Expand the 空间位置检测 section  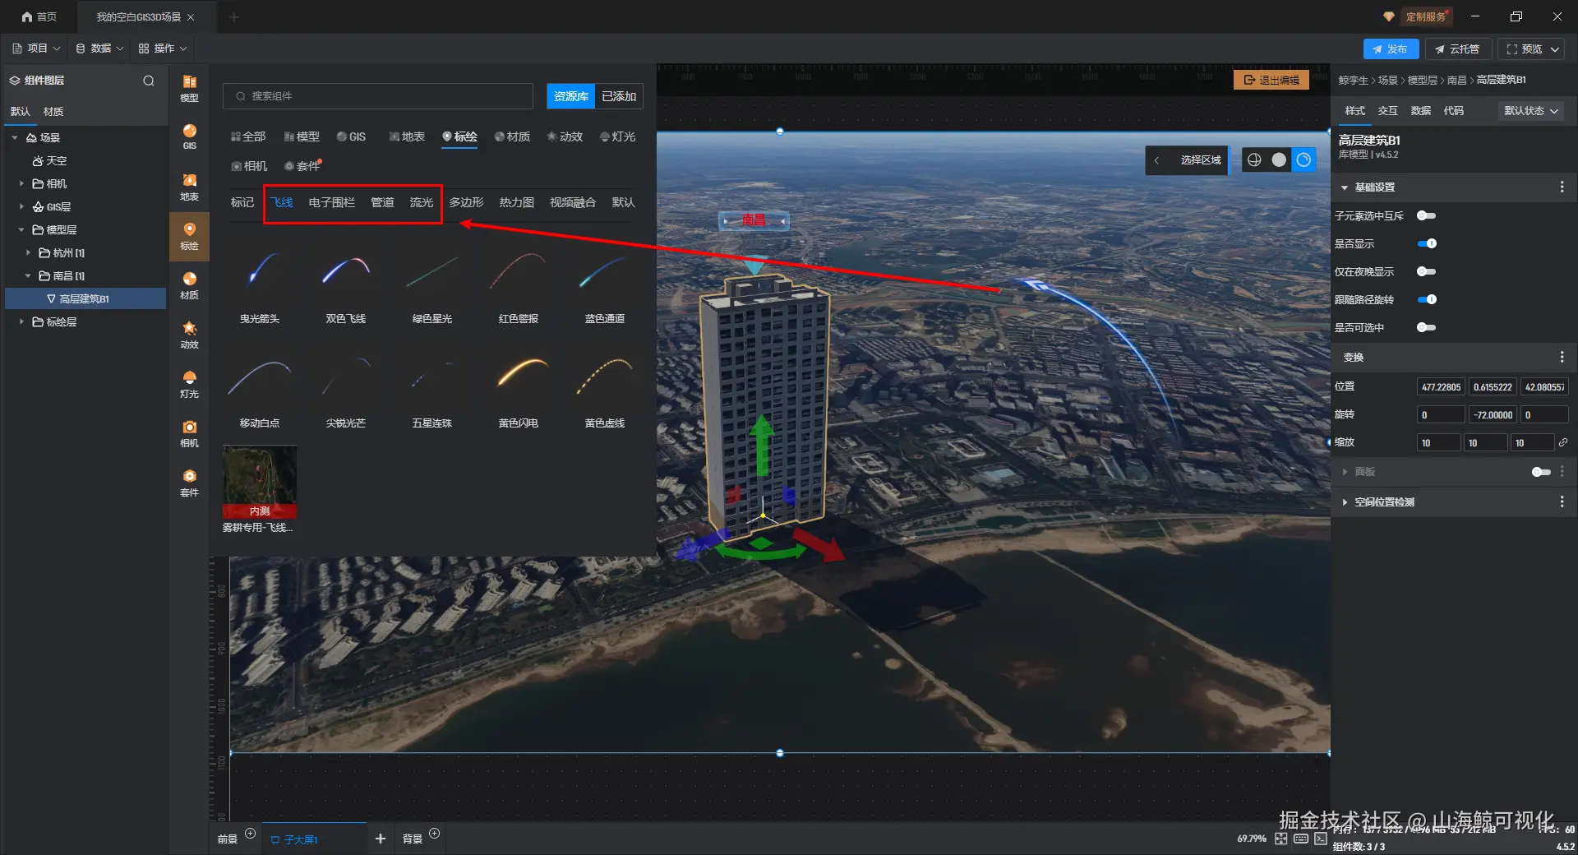point(1345,502)
